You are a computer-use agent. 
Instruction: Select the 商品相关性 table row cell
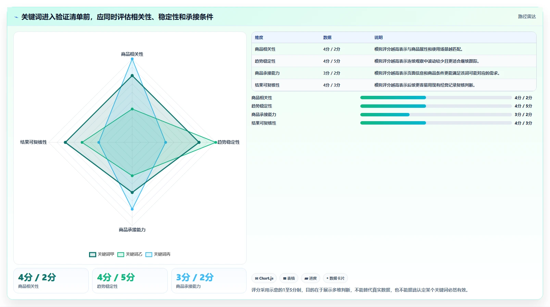coord(265,49)
